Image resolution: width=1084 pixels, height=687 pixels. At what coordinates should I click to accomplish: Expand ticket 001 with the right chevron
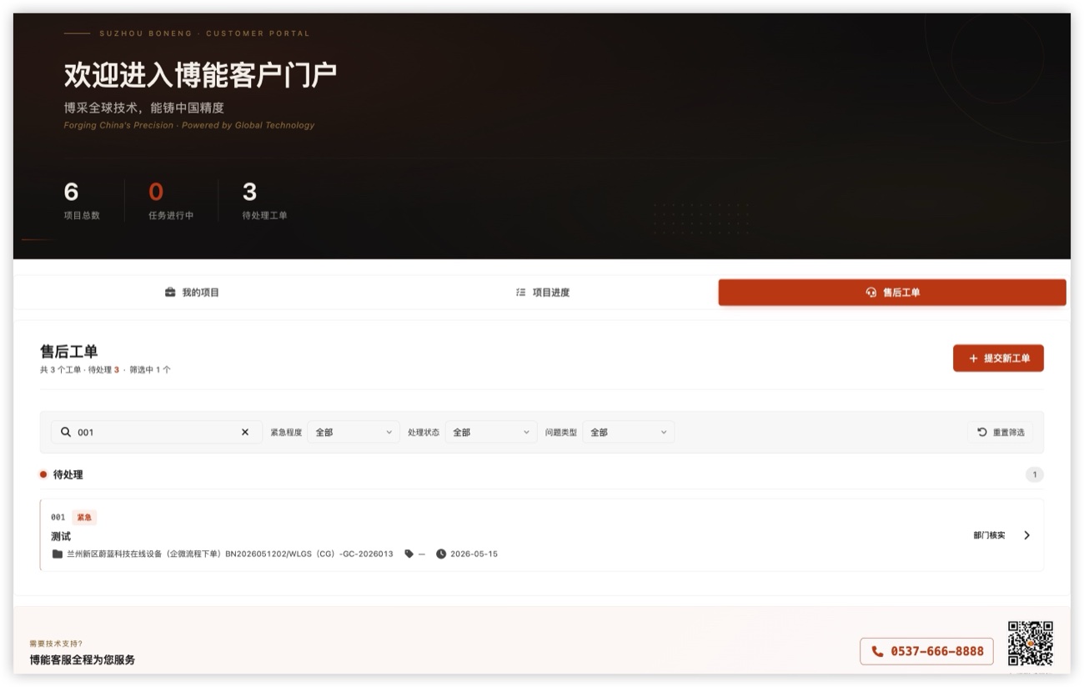pyautogui.click(x=1026, y=535)
